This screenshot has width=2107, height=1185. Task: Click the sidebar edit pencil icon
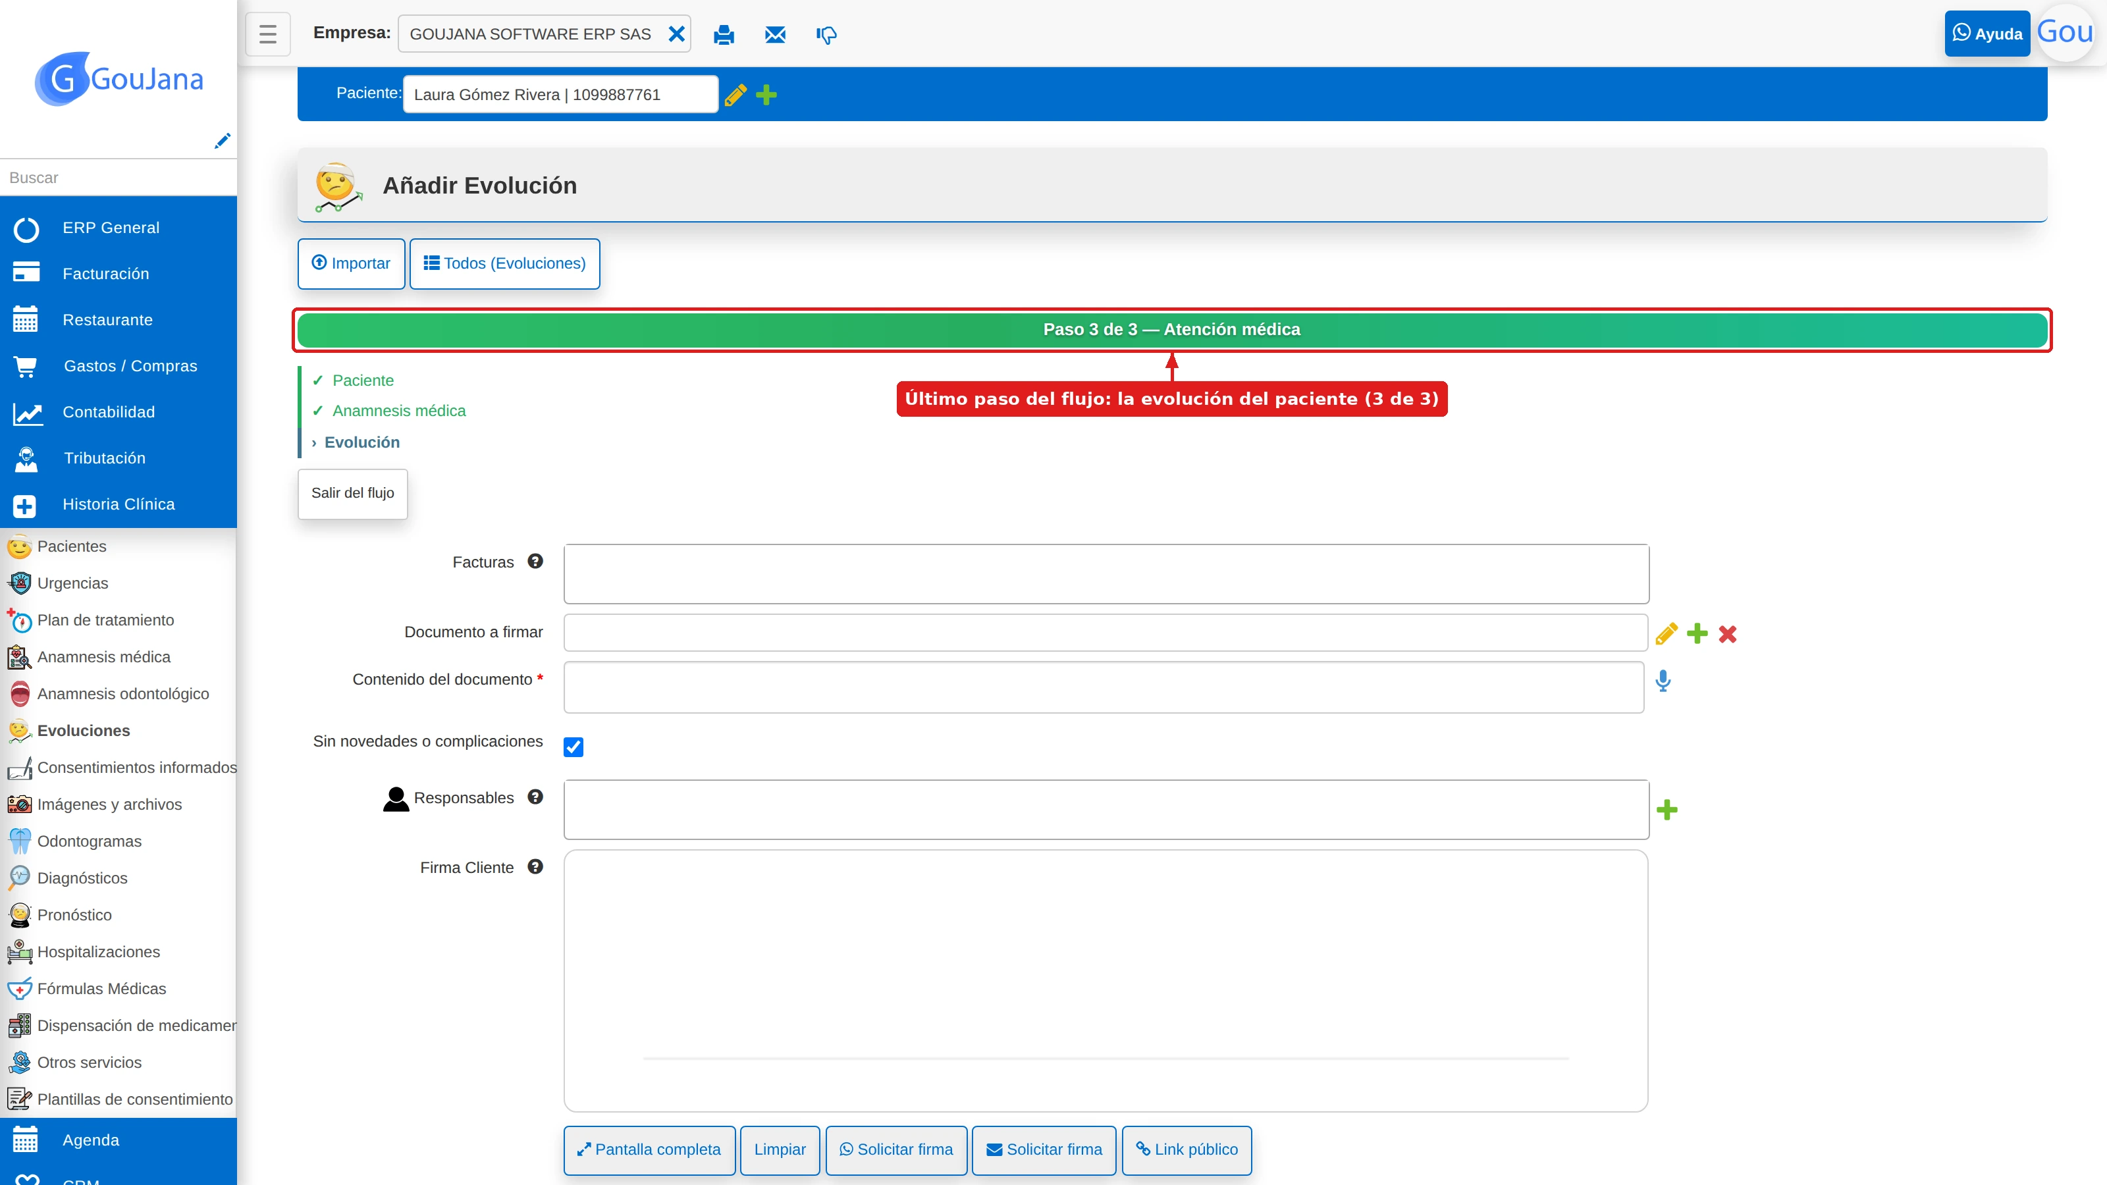pyautogui.click(x=222, y=141)
